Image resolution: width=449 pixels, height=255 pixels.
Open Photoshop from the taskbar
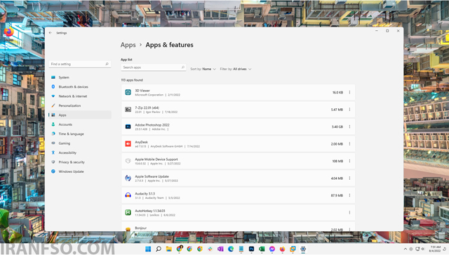pos(251,249)
